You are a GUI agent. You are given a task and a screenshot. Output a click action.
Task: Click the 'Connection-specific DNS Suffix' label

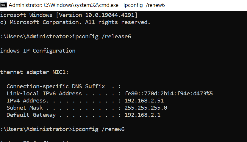click(x=56, y=86)
